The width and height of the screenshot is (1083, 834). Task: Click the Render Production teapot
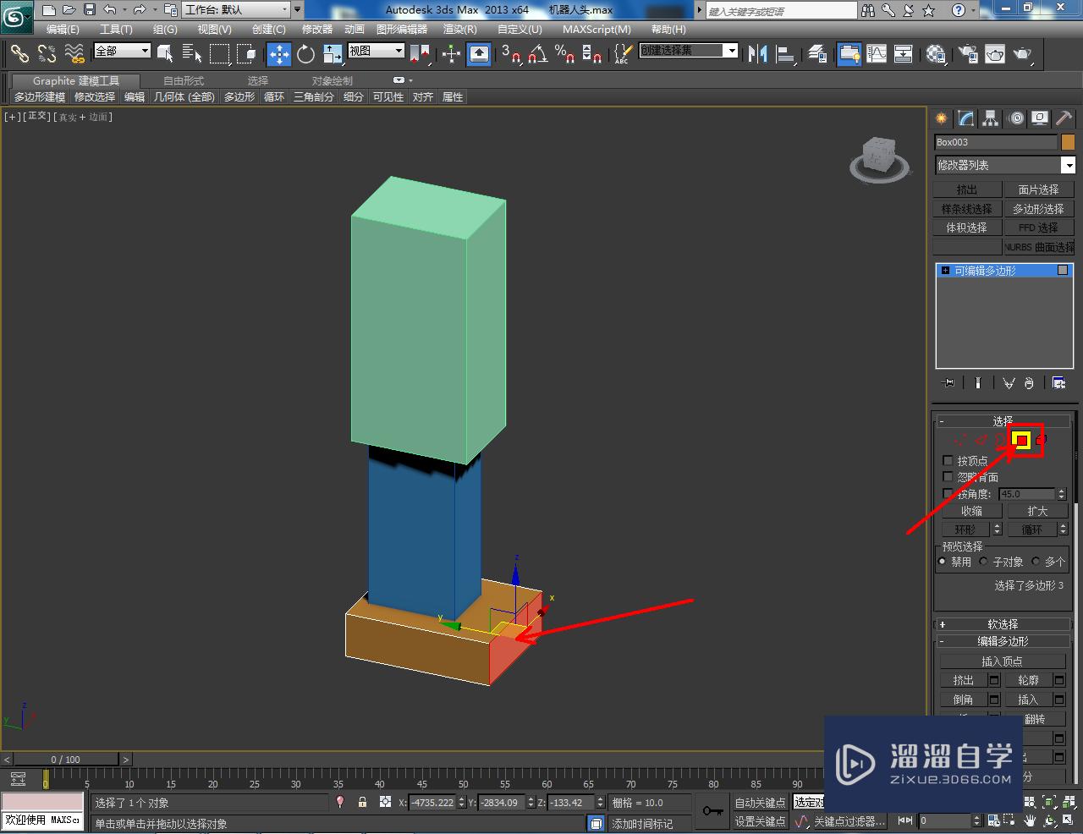(x=1023, y=53)
